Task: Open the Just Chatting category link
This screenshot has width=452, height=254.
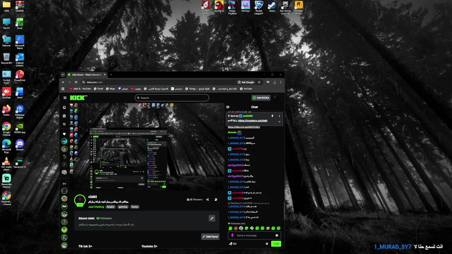Action: pyautogui.click(x=96, y=207)
